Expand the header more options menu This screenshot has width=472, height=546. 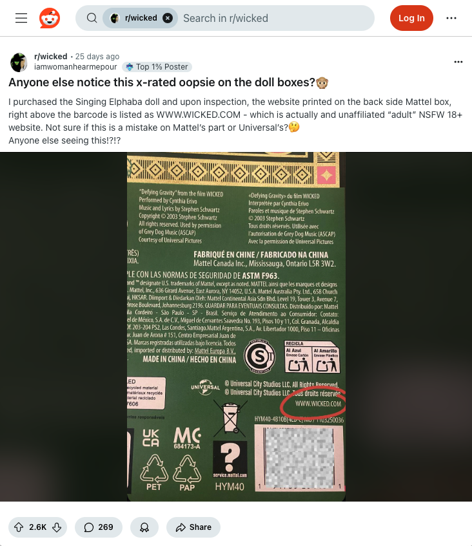click(451, 18)
